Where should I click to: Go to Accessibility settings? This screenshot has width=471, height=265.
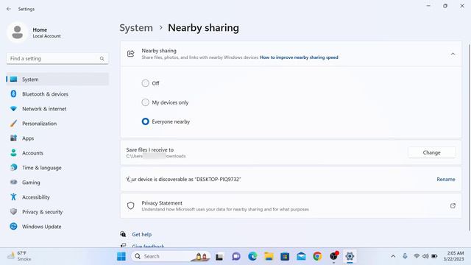pos(57,197)
